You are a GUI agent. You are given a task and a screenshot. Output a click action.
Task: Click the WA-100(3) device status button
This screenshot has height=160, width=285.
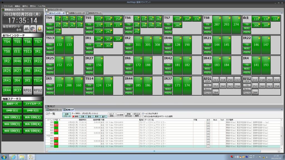(12, 124)
